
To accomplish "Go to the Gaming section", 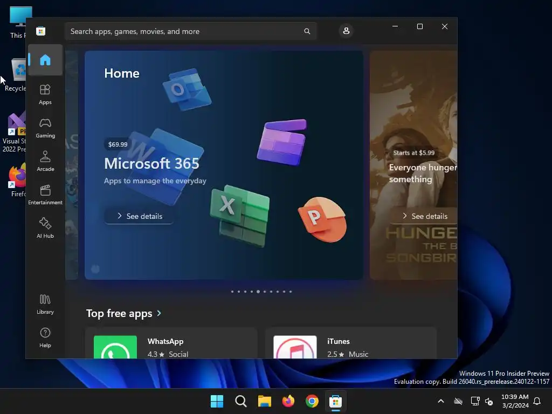I will pyautogui.click(x=45, y=128).
